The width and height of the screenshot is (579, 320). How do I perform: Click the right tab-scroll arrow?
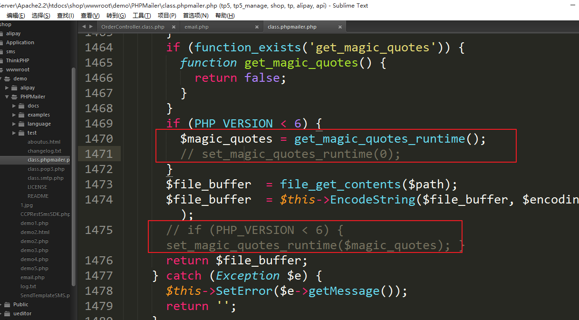click(91, 27)
